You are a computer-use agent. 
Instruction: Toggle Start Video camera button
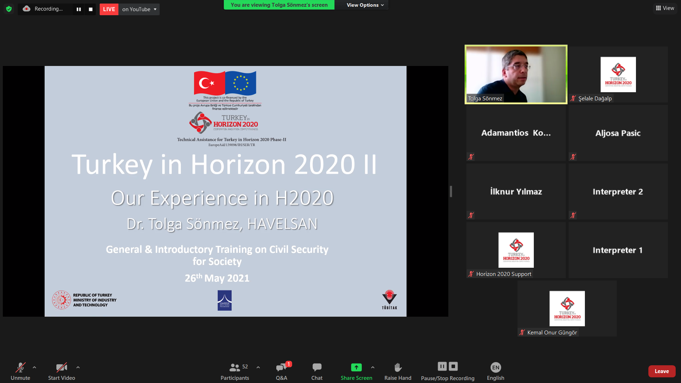click(x=61, y=371)
